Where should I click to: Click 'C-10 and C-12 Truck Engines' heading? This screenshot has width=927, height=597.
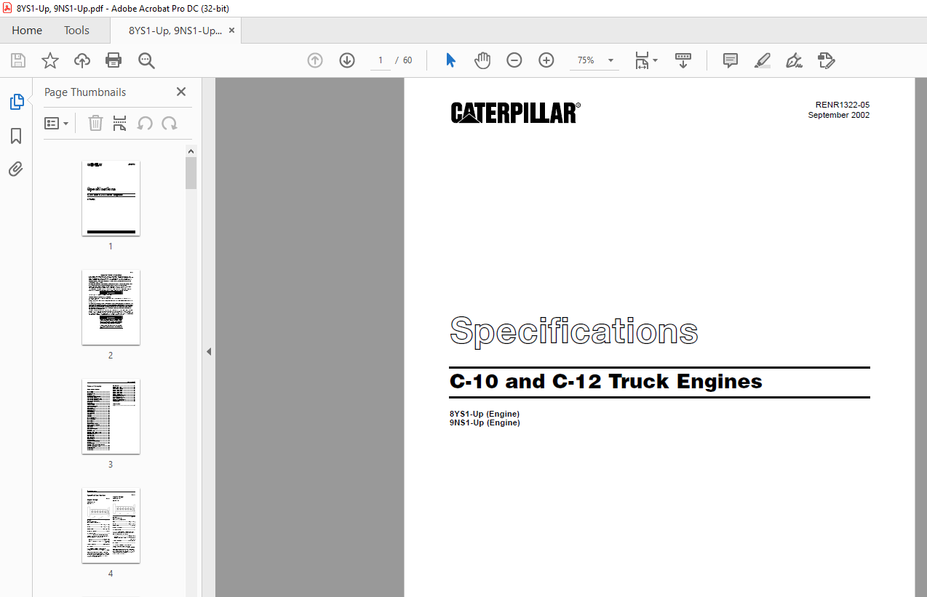pyautogui.click(x=606, y=382)
